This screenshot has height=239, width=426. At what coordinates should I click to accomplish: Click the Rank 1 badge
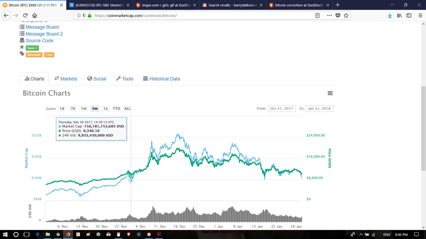click(32, 48)
